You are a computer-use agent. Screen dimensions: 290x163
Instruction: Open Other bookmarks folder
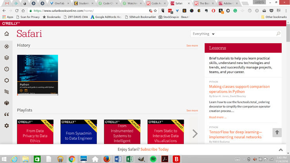(274, 17)
